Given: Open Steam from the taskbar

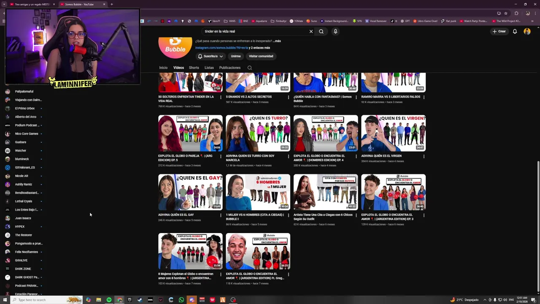Looking at the screenshot, I should tap(140, 300).
